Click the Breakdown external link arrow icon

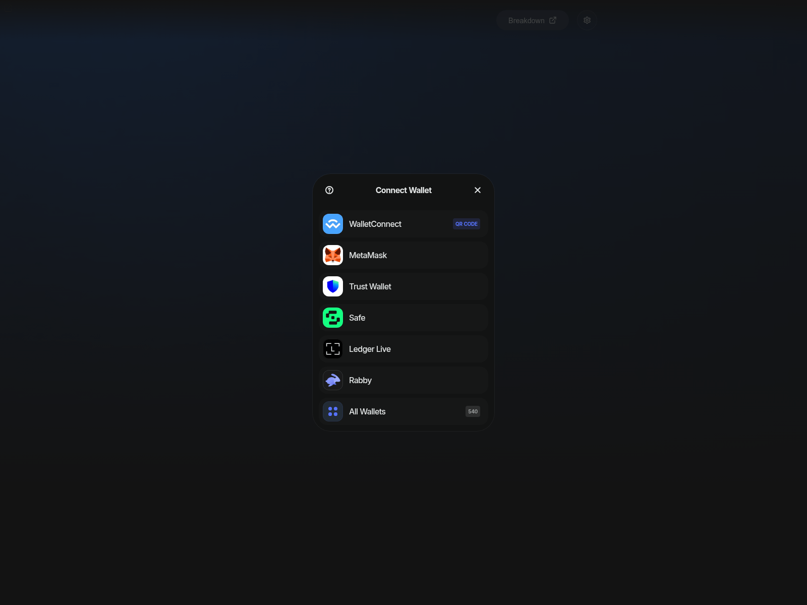click(553, 20)
